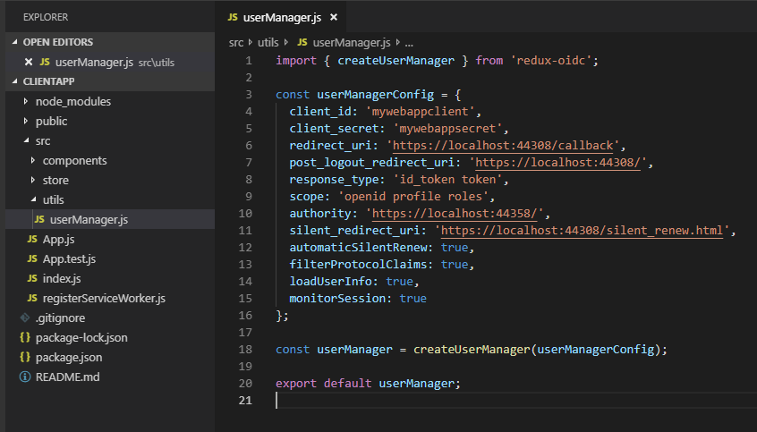Screen dimensions: 757x432
Task: Click the braces icon beside package-lock.json
Action: click(x=25, y=337)
